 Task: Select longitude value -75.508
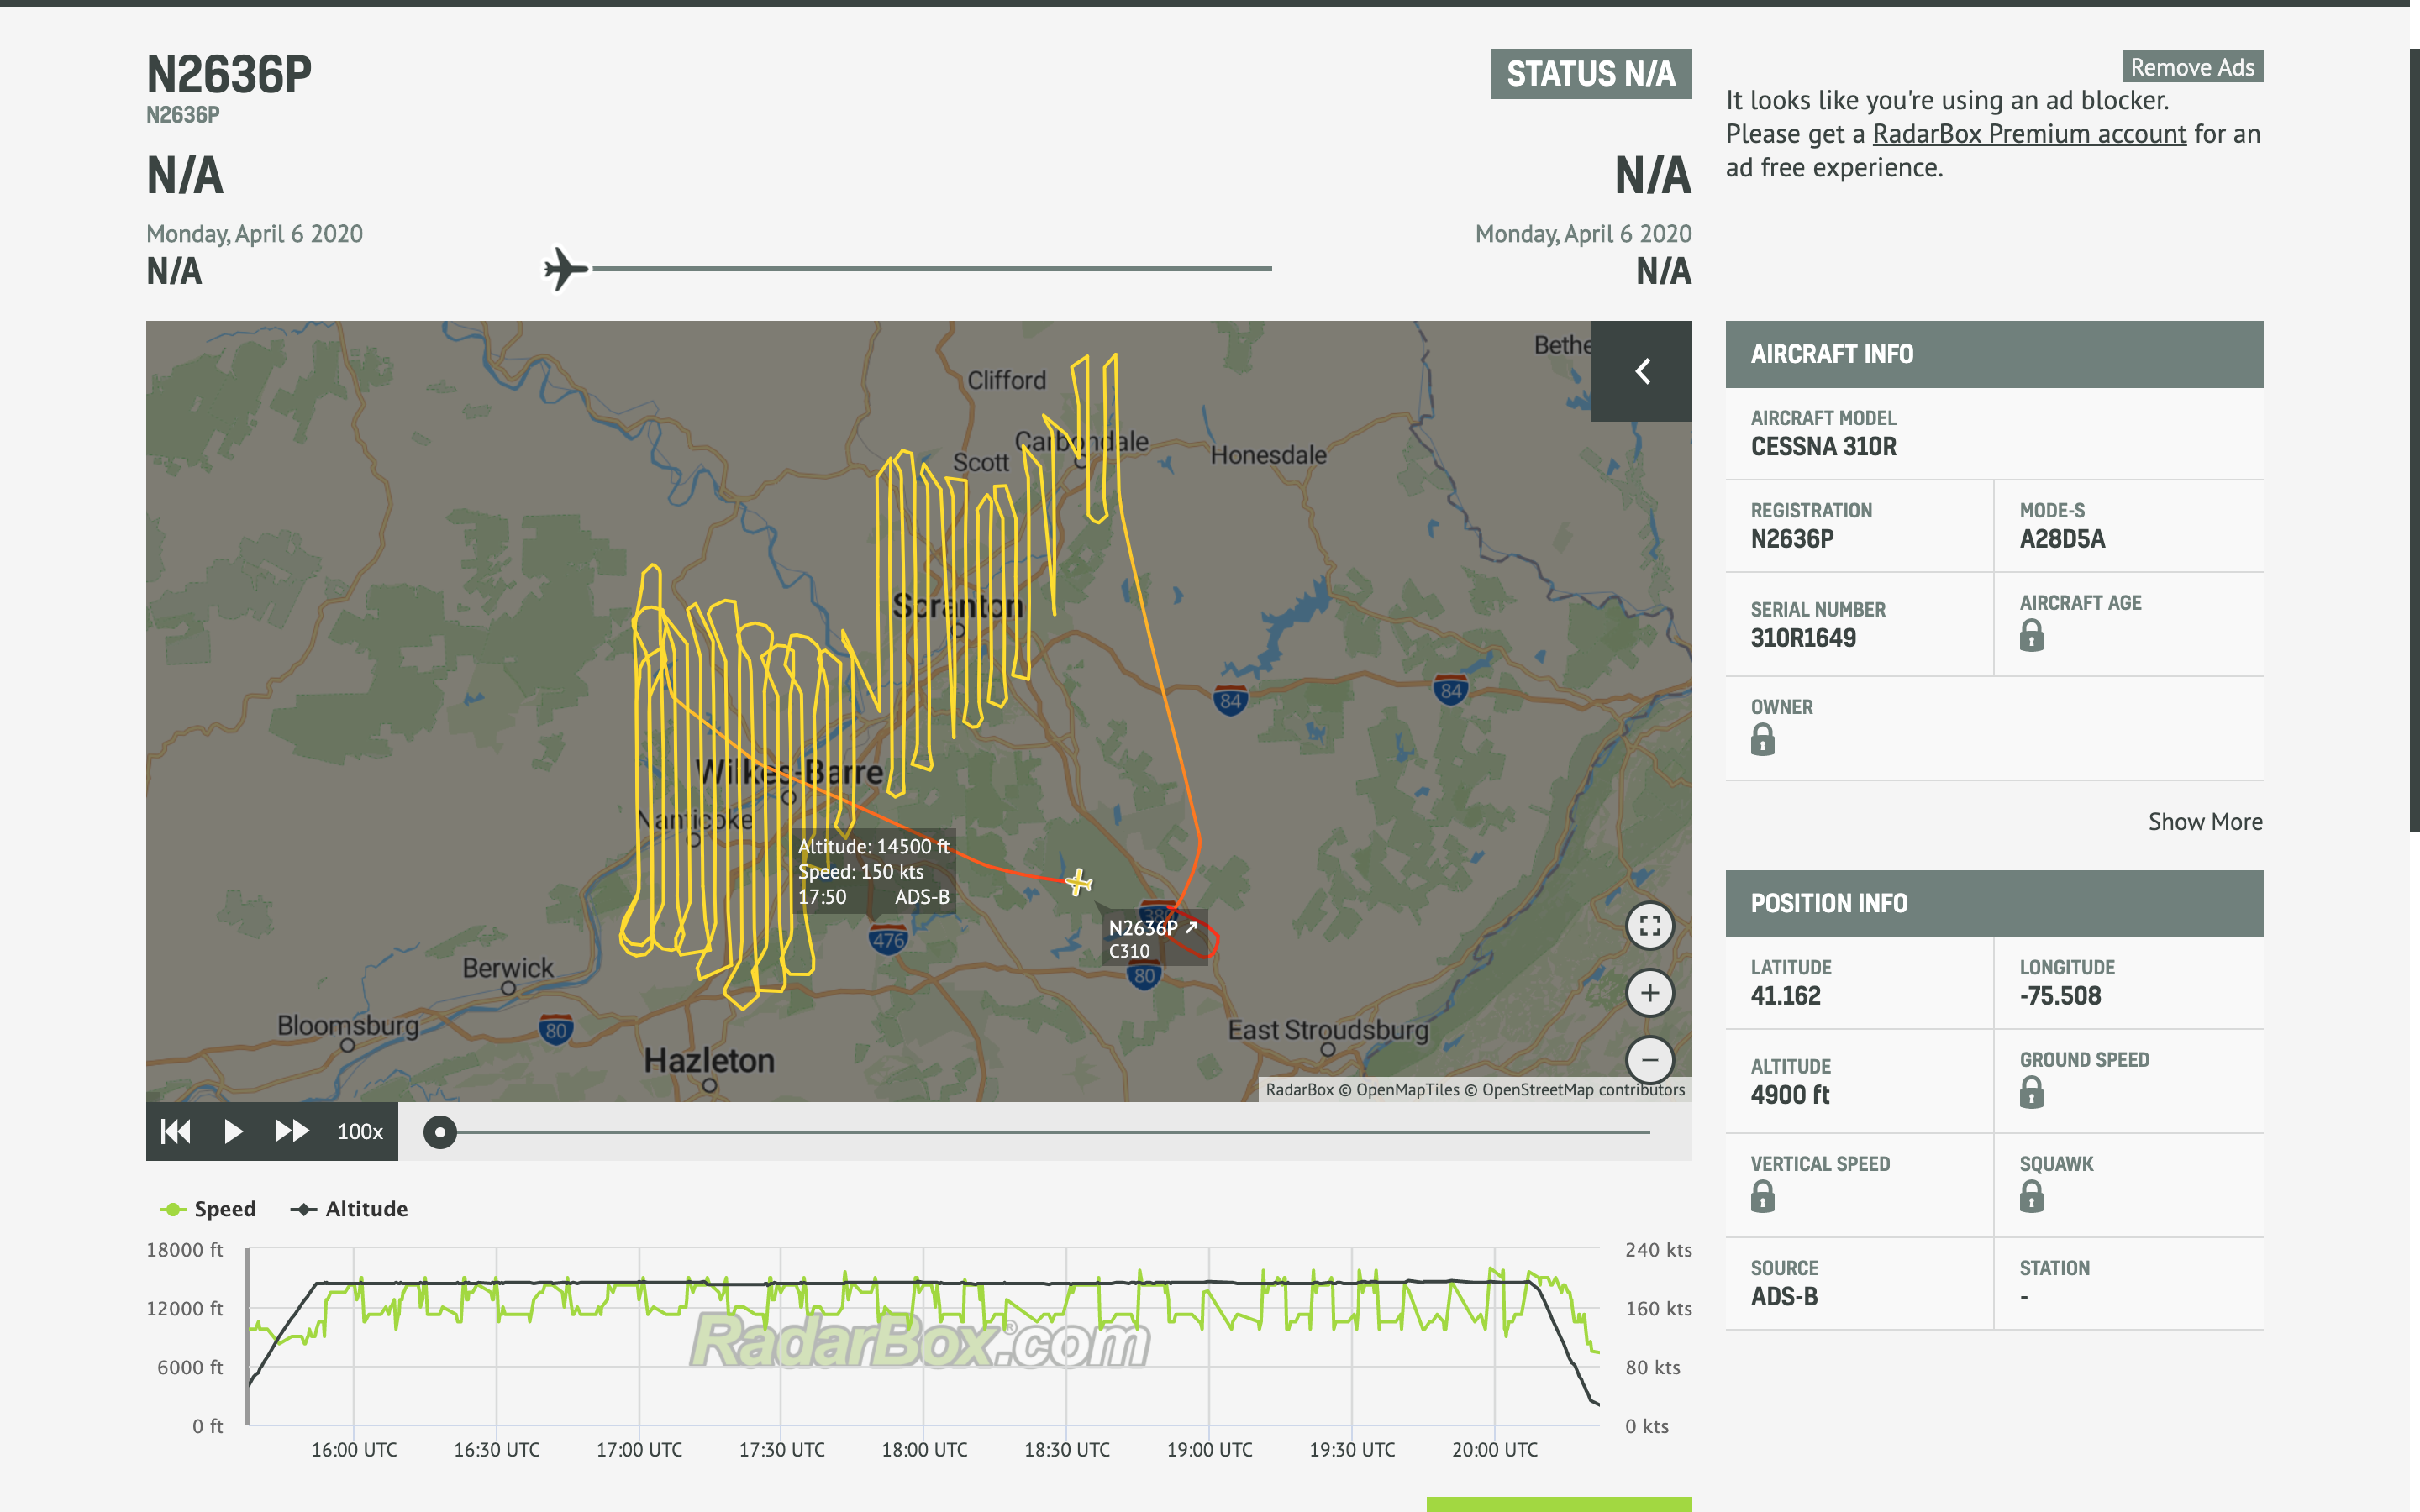coord(2060,996)
